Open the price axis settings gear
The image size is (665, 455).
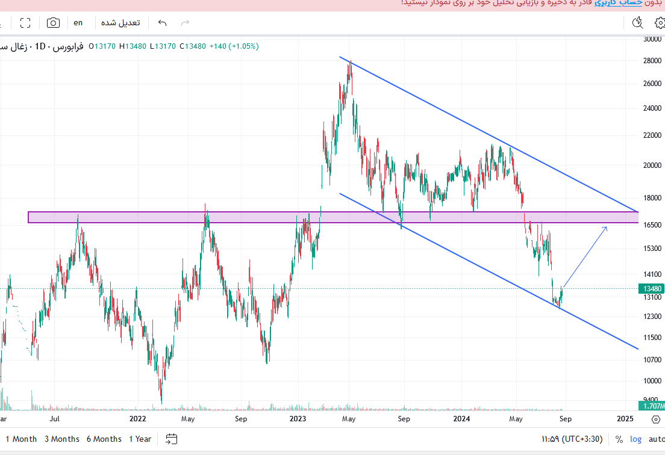coord(656,419)
